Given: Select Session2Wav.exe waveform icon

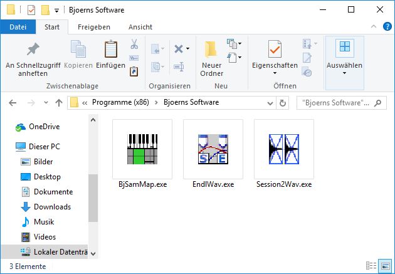Looking at the screenshot, I should 284,149.
